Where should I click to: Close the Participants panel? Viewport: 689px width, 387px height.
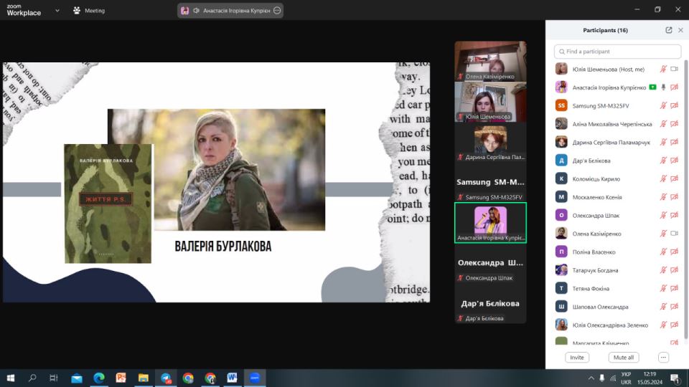tap(680, 30)
